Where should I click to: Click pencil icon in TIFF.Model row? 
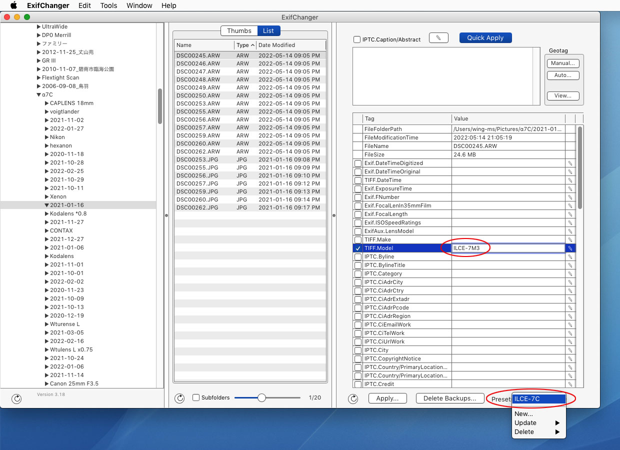click(570, 248)
